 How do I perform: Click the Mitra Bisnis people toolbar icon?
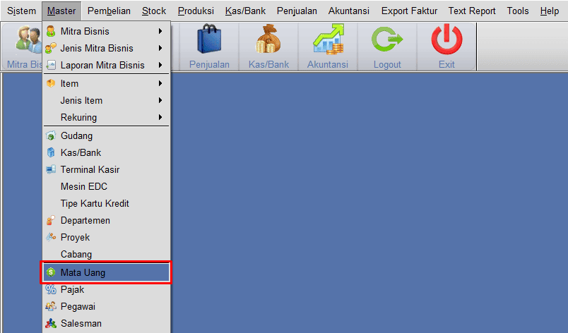(29, 39)
